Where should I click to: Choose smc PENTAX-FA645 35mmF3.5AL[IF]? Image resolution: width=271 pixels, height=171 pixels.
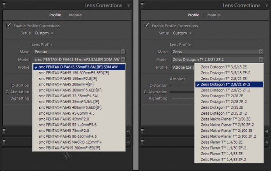point(79,101)
